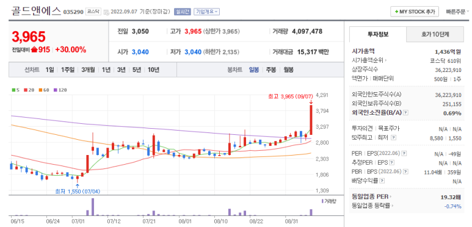Image resolution: width=472 pixels, height=227 pixels.
Task: Click the 거래대금 value 15,317 백만
Action: click(313, 52)
